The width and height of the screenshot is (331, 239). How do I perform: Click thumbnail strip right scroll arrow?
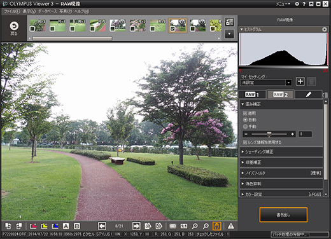point(219,38)
